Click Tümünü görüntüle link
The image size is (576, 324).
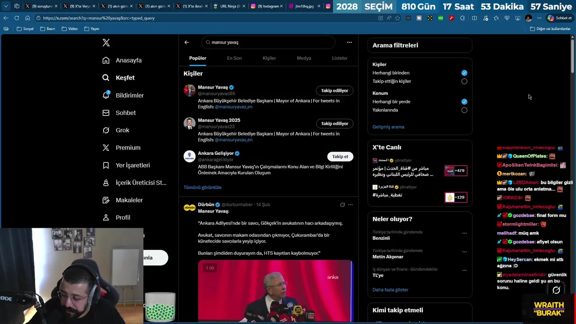tap(202, 187)
